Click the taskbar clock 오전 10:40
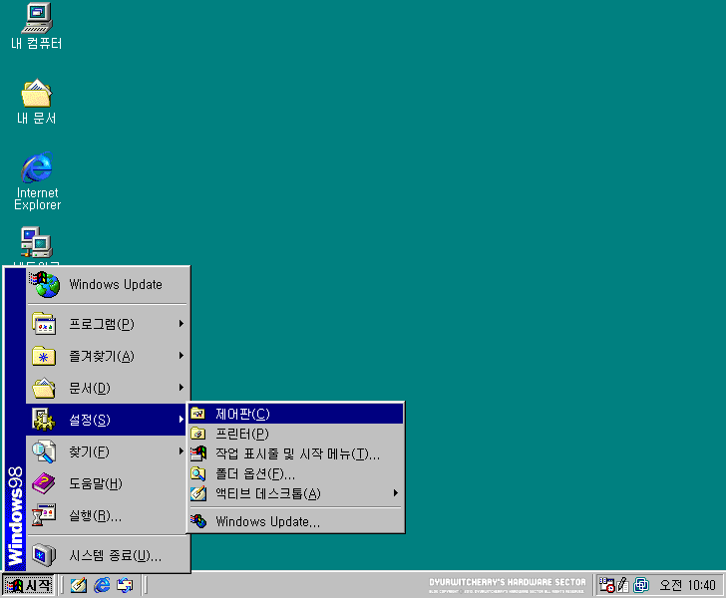The height and width of the screenshot is (598, 726). click(687, 585)
